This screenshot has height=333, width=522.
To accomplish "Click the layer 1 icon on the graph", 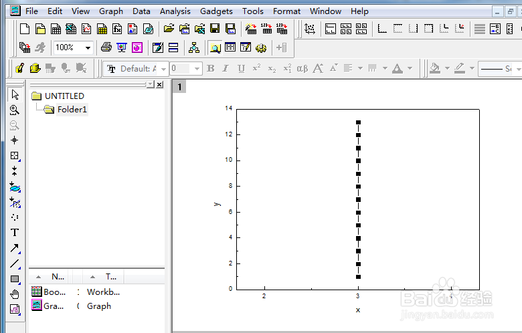I will pos(179,87).
